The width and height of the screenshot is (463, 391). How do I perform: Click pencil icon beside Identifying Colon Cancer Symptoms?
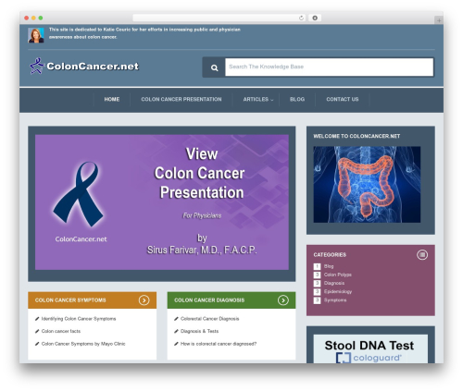point(37,319)
